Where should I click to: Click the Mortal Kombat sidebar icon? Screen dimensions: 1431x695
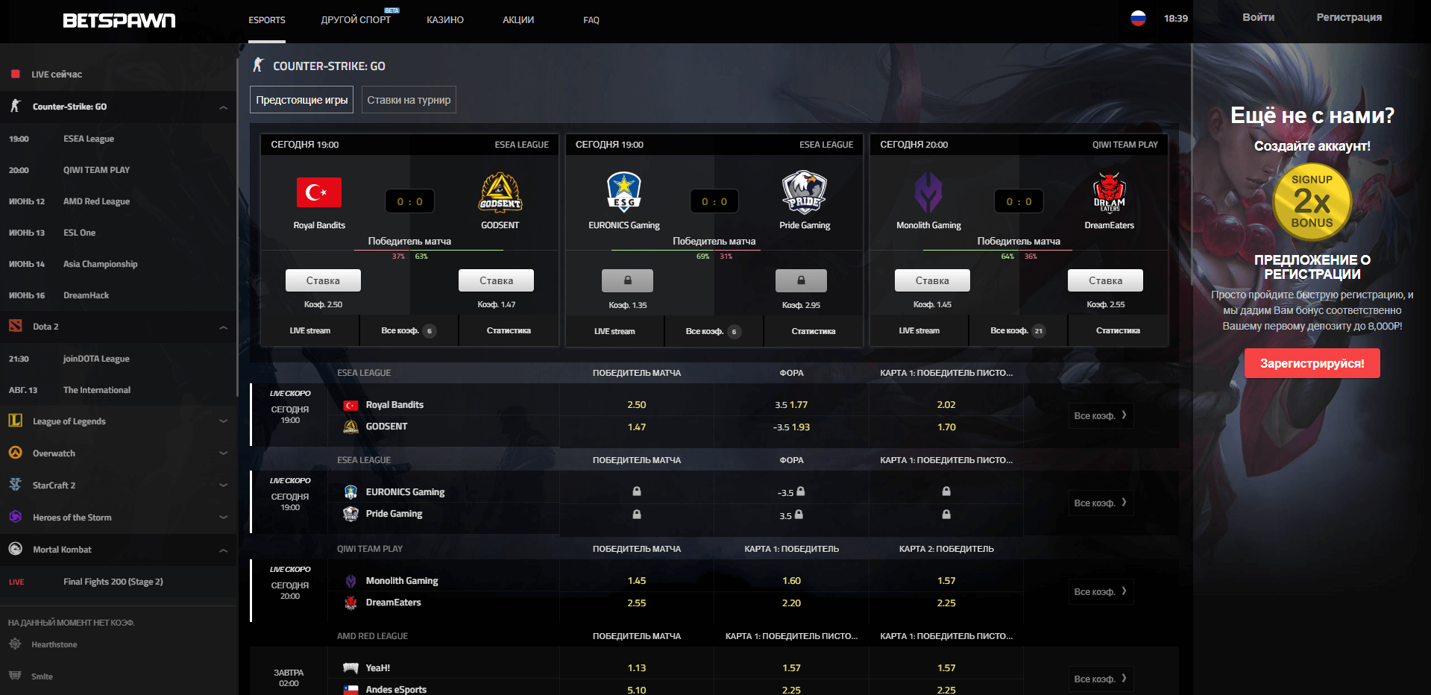[x=16, y=549]
